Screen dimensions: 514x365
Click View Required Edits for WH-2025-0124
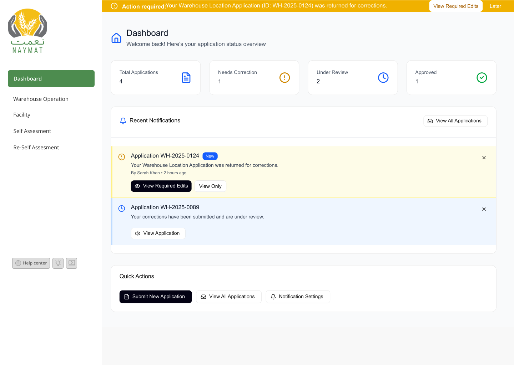point(161,186)
